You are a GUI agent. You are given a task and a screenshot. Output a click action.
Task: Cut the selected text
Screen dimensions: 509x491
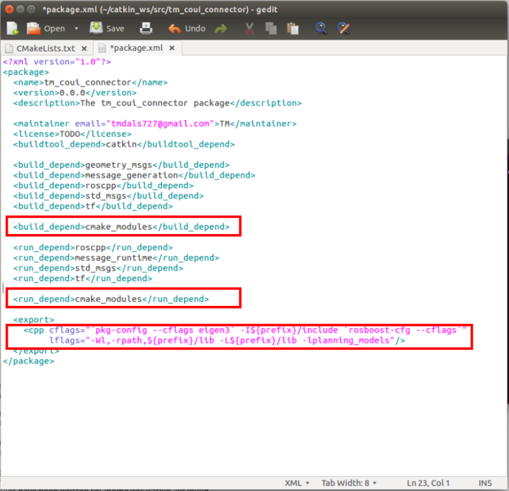(x=249, y=28)
